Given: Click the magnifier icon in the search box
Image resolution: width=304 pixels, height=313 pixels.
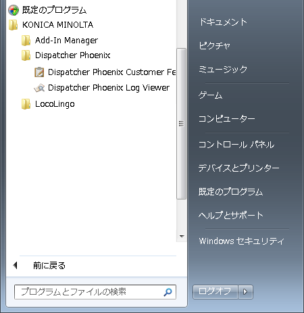Looking at the screenshot, I should tap(168, 292).
